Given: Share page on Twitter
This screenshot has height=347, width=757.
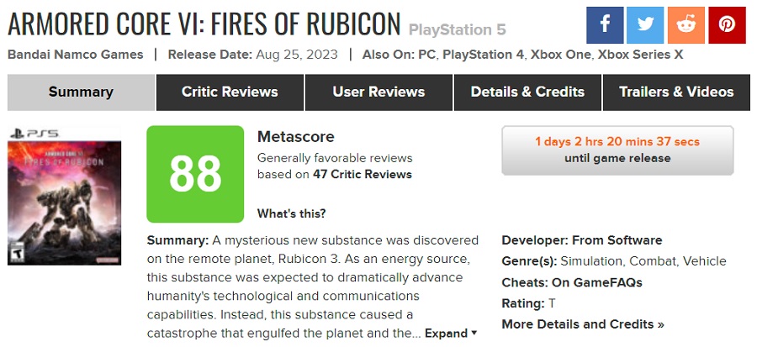Looking at the screenshot, I should pos(645,24).
